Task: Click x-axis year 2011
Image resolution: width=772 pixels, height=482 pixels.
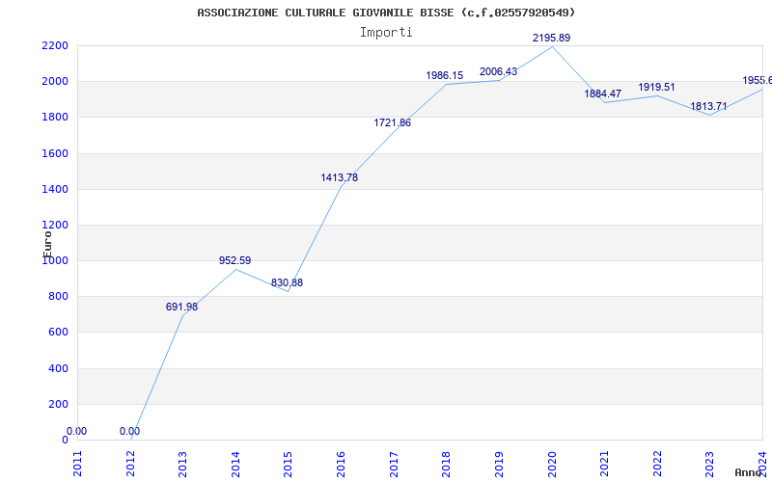Action: [x=78, y=464]
